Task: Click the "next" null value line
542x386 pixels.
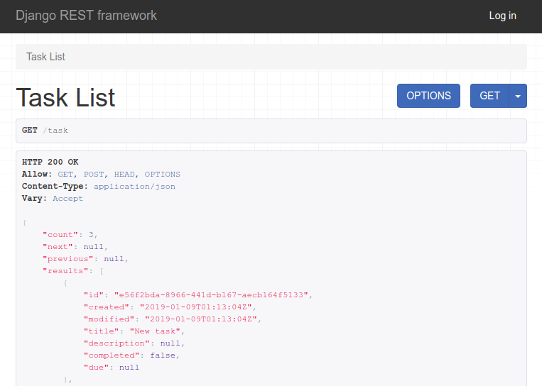Action: (x=75, y=246)
